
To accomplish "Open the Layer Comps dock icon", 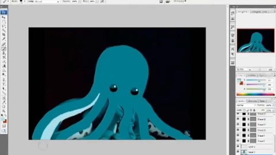I will [x=232, y=63].
